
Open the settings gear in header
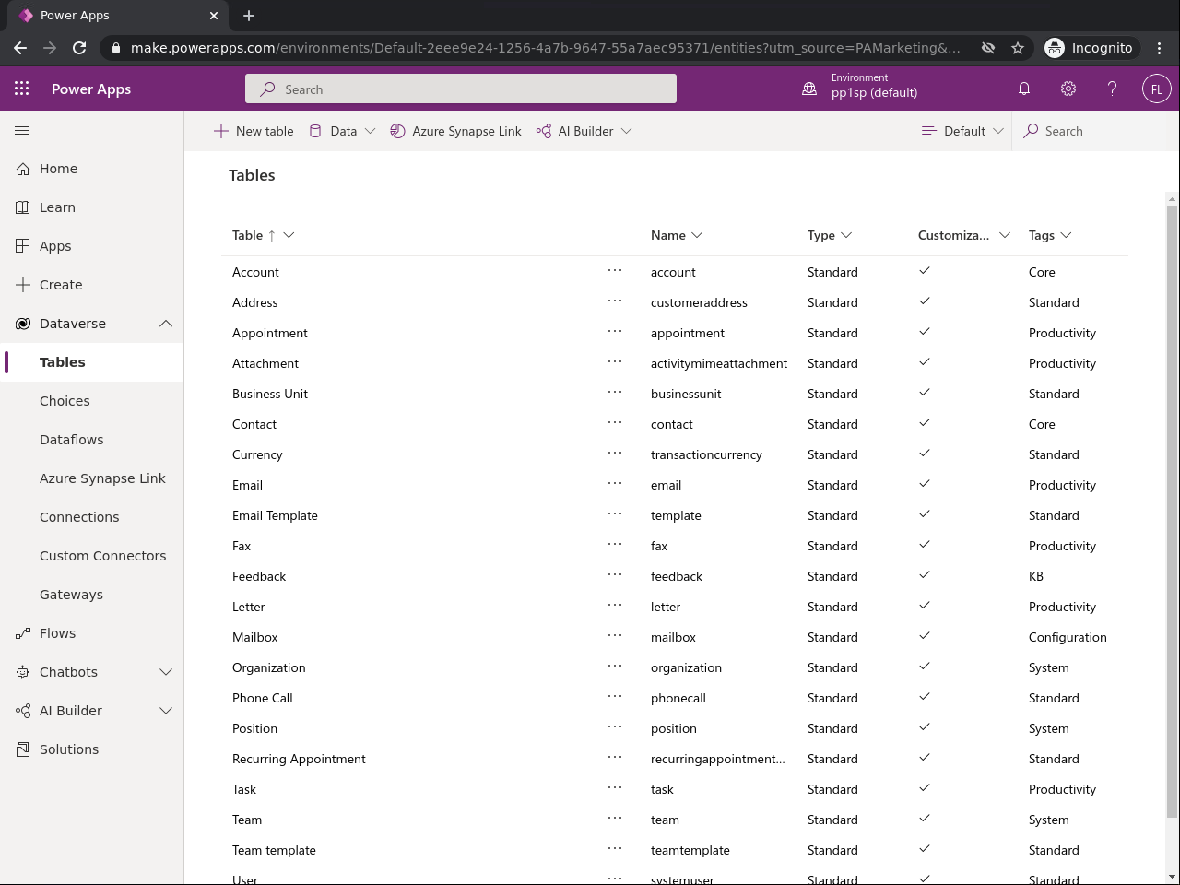1068,88
